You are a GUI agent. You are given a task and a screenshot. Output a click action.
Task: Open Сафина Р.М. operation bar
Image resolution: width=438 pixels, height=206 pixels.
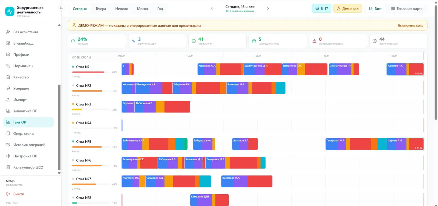405,144
